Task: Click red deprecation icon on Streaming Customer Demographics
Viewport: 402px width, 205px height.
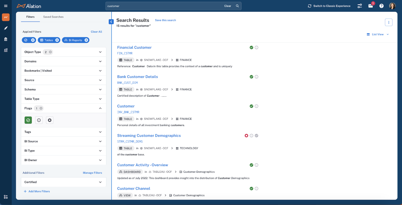Action: tap(246, 136)
